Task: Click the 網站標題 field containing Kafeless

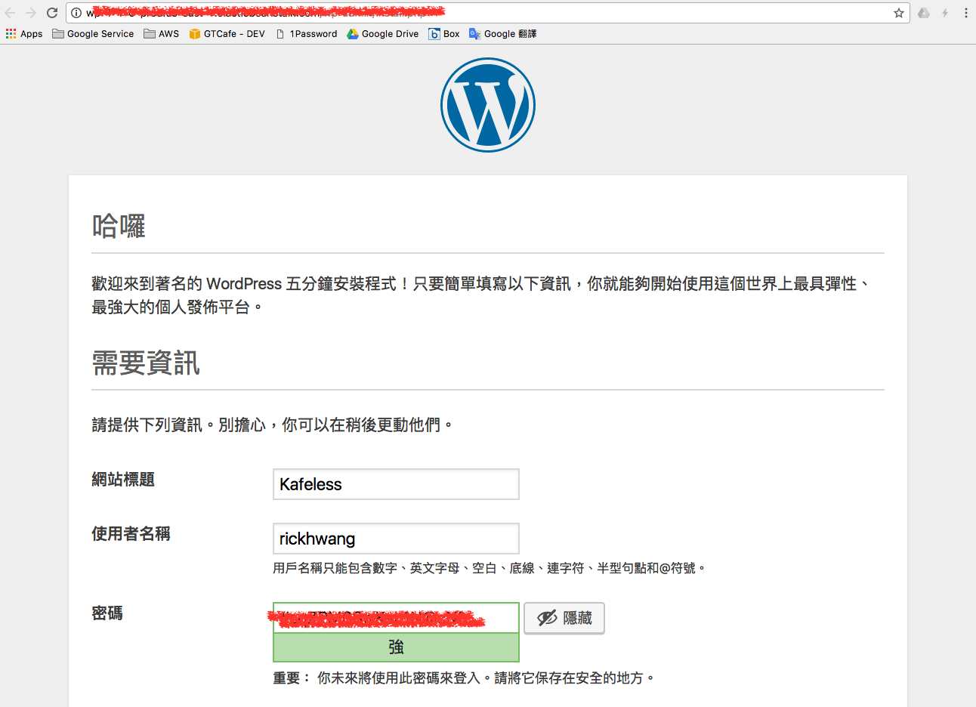Action: coord(396,484)
